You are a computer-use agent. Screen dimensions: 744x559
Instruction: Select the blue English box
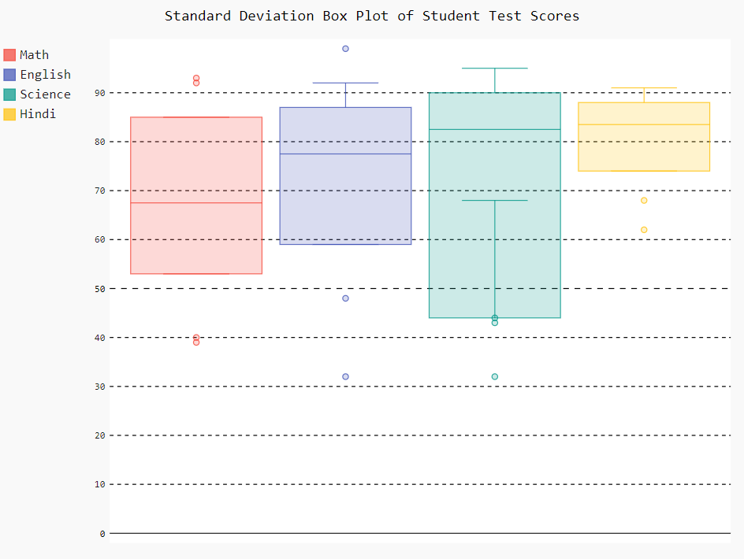345,197
